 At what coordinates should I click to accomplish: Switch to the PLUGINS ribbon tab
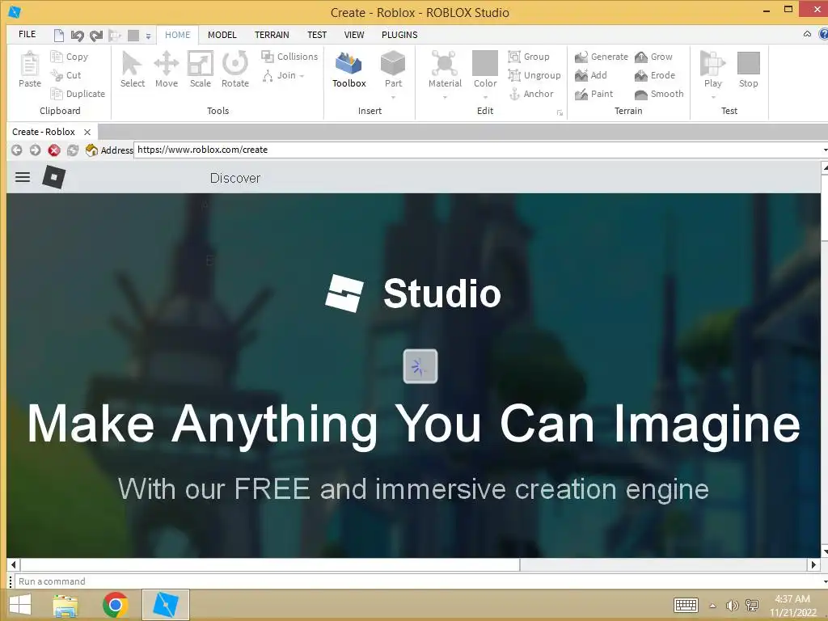tap(399, 35)
